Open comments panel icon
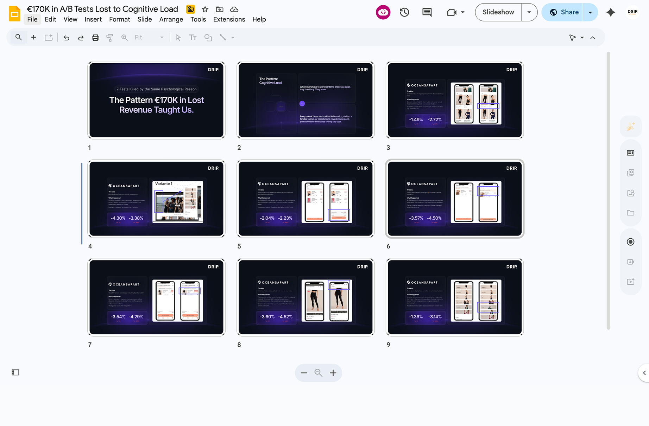This screenshot has height=426, width=649. pos(427,12)
